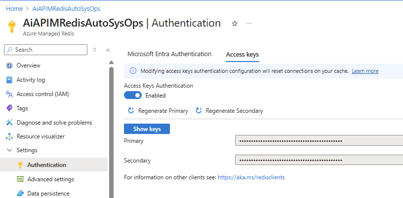Click Regenerate Secondary key button
Image resolution: width=403 pixels, height=198 pixels.
pos(230,111)
